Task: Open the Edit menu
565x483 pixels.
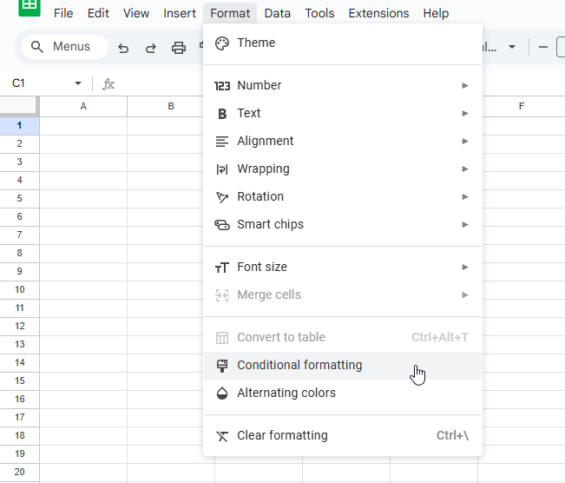Action: coord(98,13)
